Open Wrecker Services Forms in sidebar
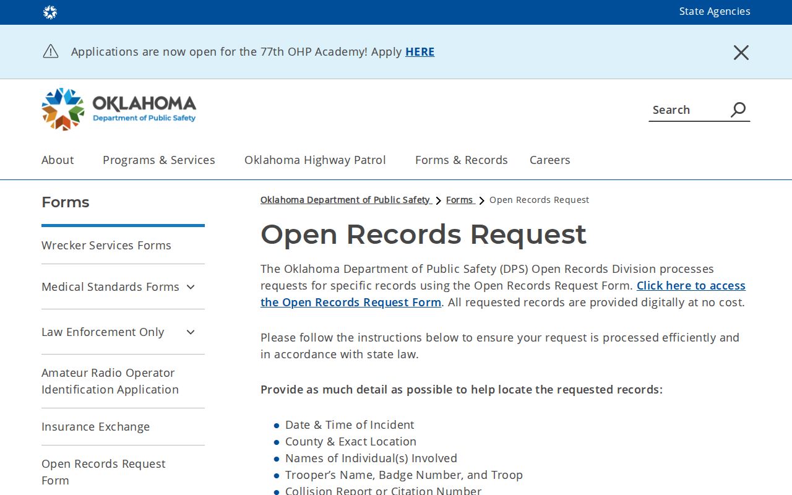Viewport: 792px width, 495px height. point(106,245)
